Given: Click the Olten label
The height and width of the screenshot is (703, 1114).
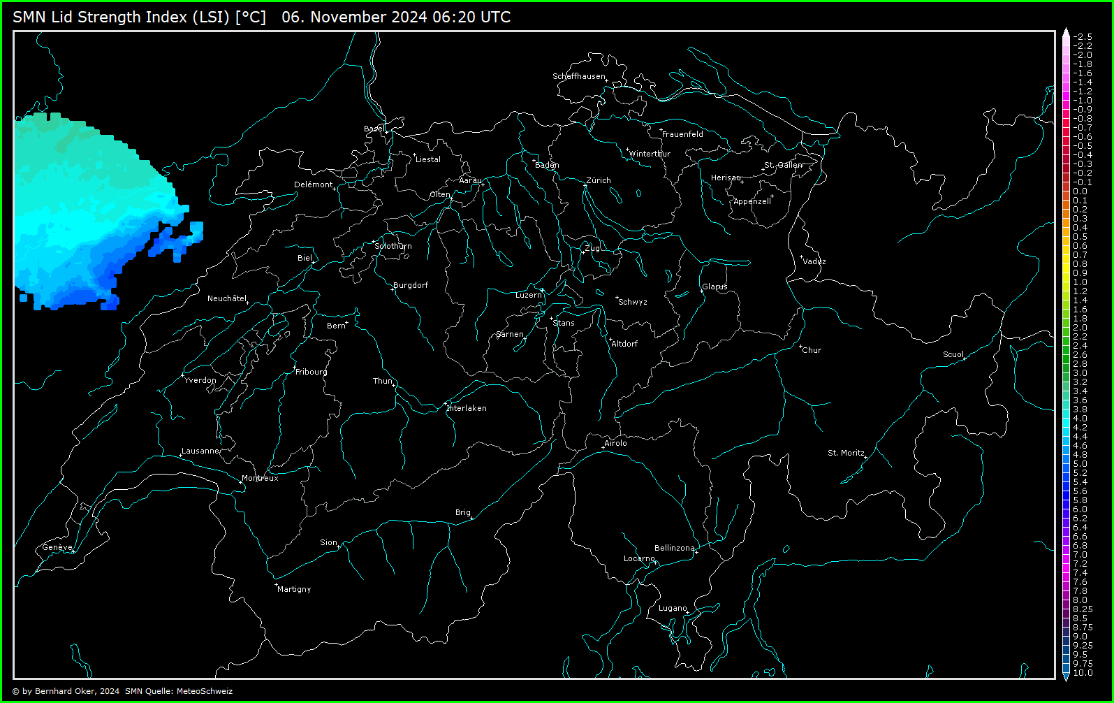Looking at the screenshot, I should click(440, 194).
